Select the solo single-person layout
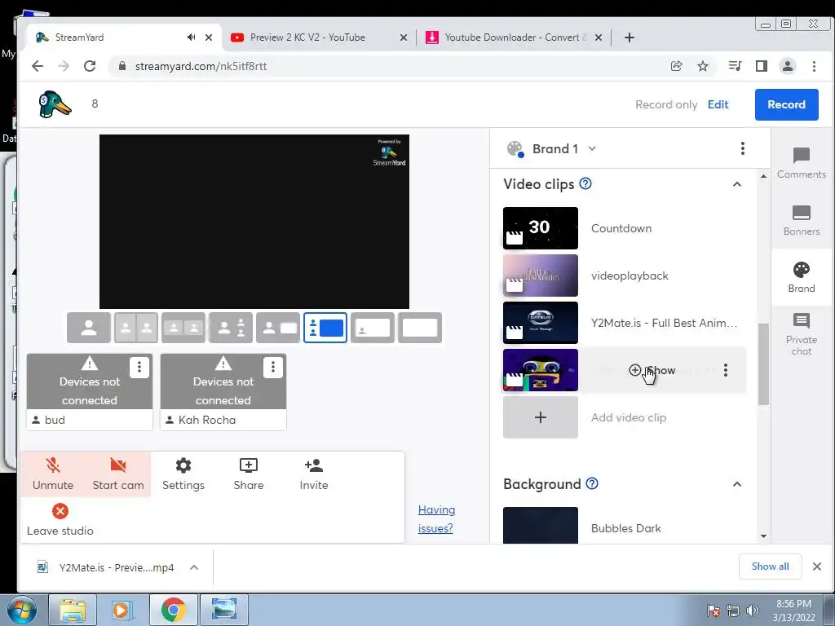Image resolution: width=835 pixels, height=626 pixels. [x=89, y=328]
